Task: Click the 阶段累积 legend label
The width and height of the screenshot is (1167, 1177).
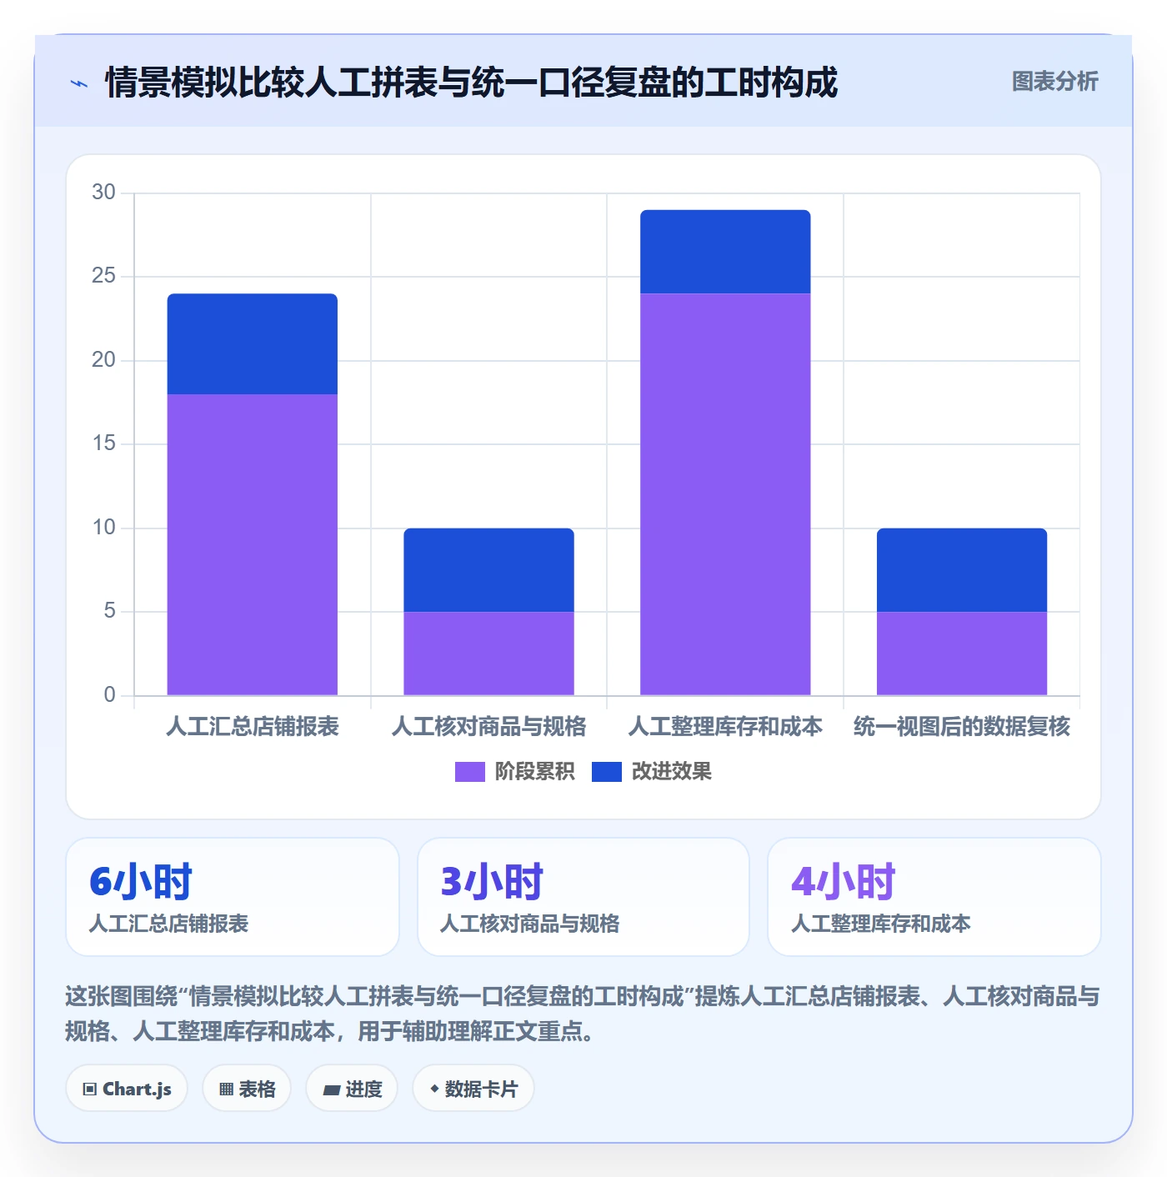Action: click(535, 772)
